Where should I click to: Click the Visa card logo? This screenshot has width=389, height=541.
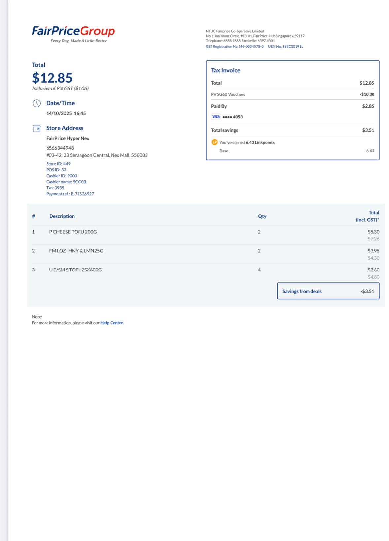(x=216, y=117)
